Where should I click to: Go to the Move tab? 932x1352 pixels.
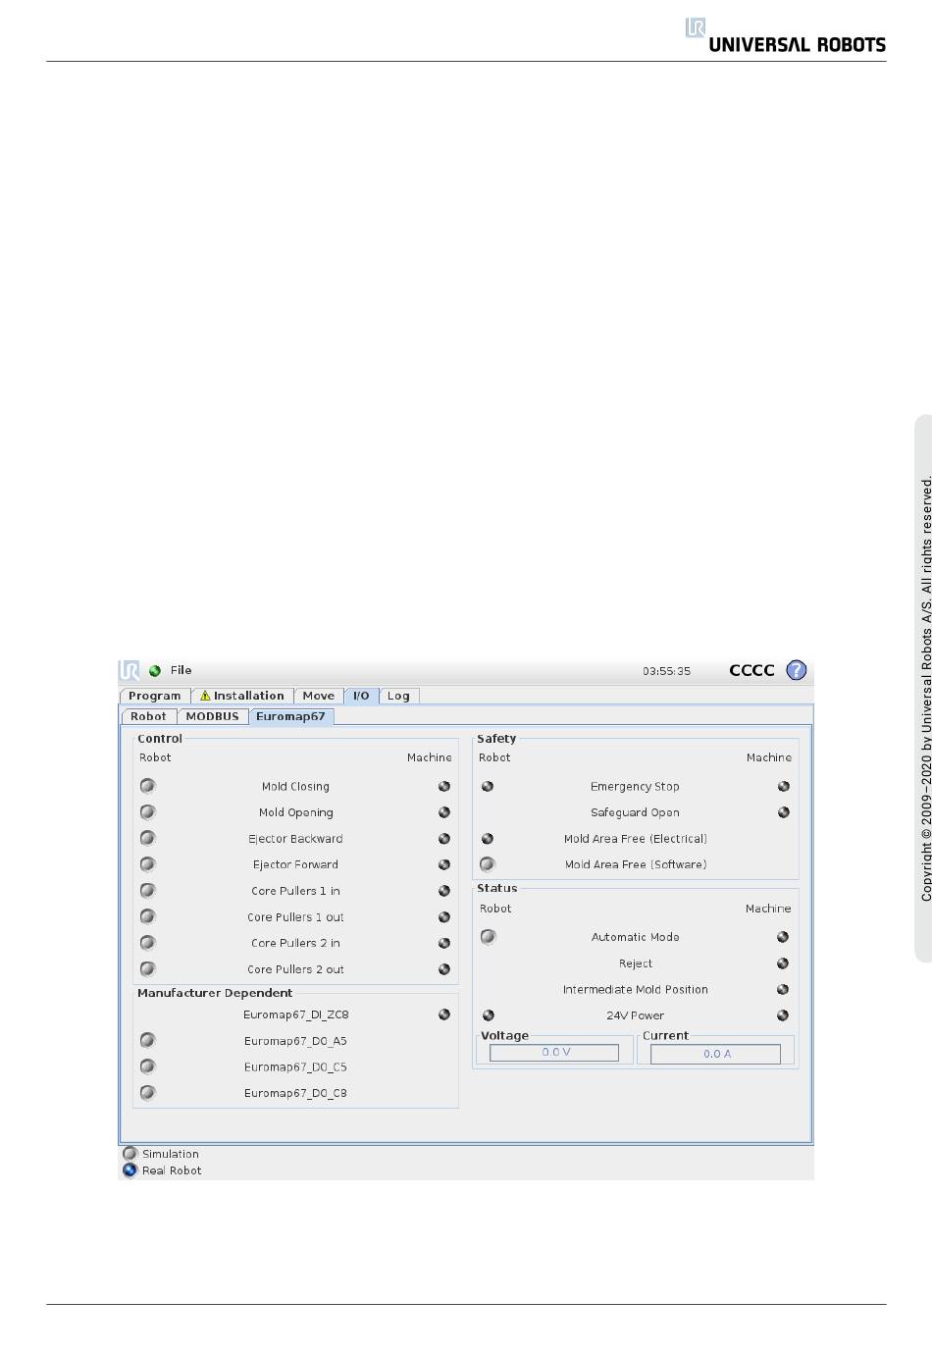coord(319,696)
